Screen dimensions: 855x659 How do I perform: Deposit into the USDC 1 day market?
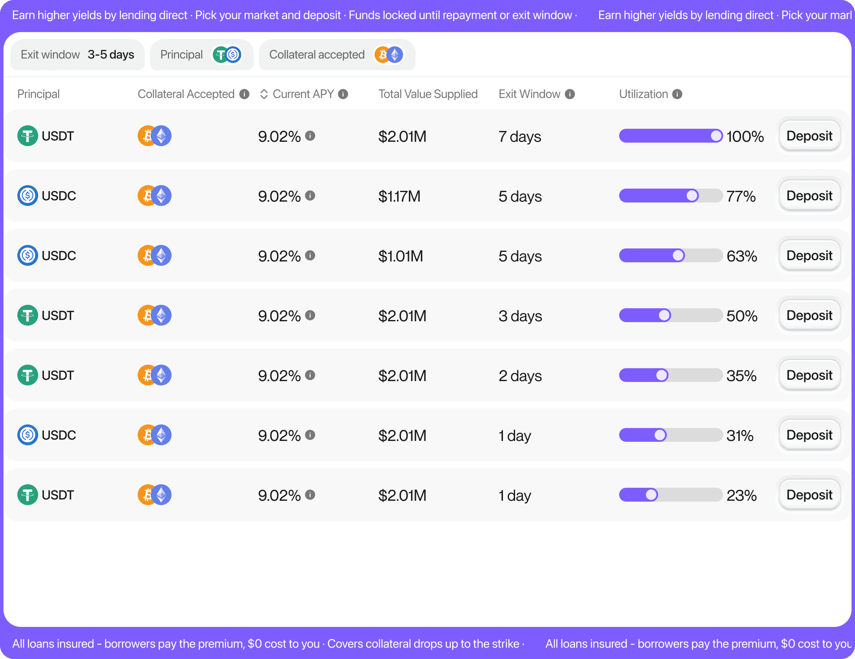pos(809,435)
